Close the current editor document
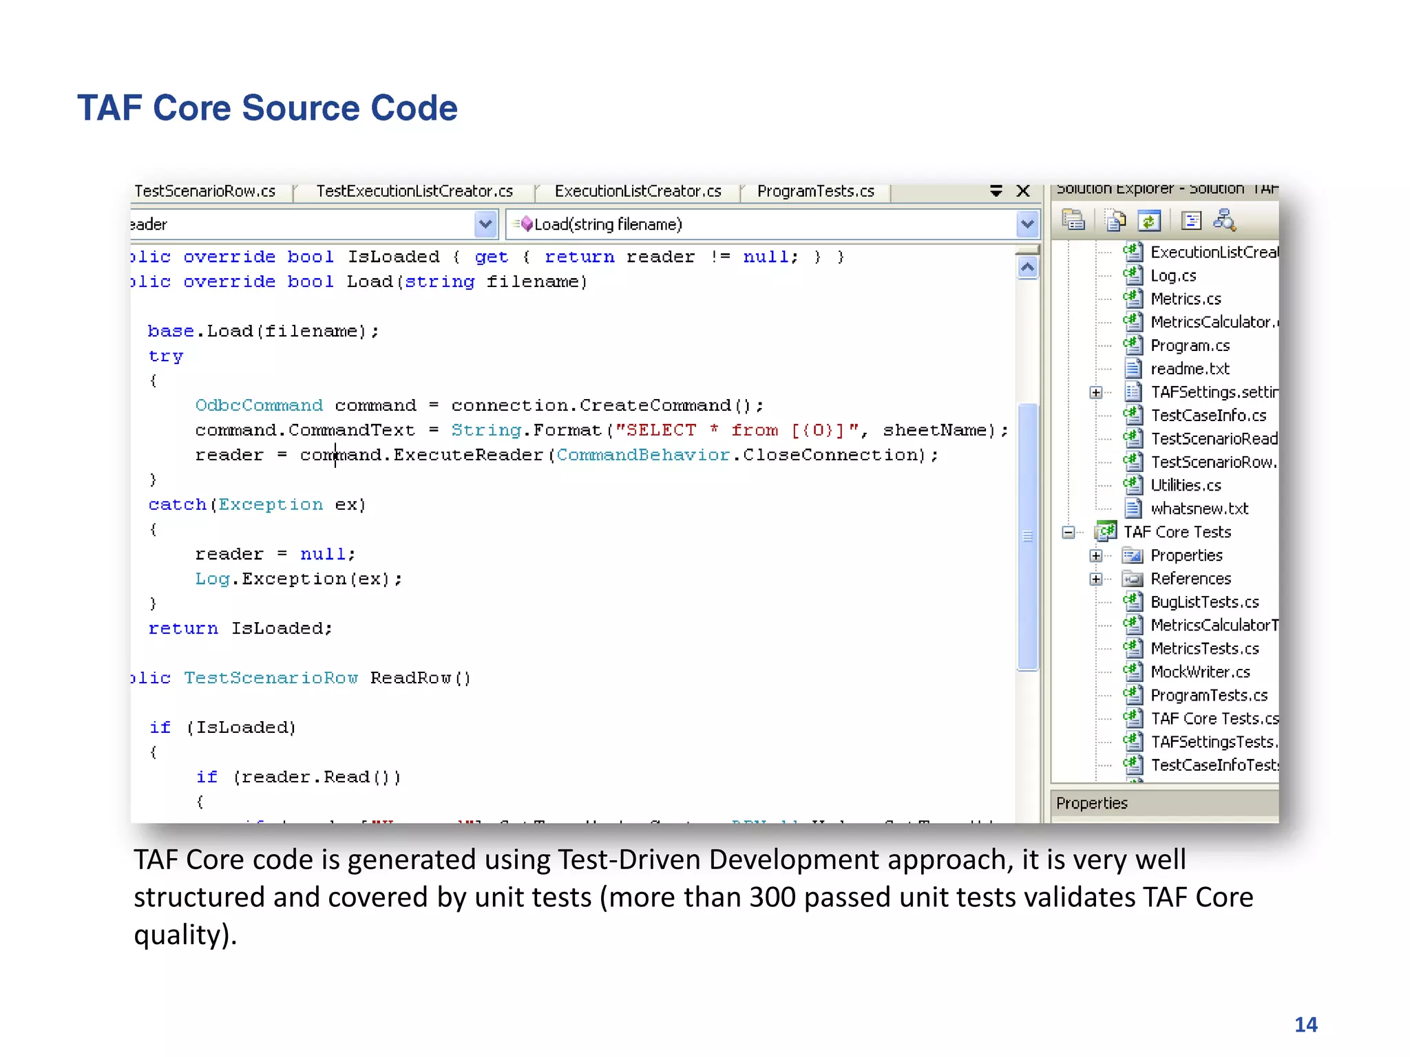This screenshot has width=1410, height=1057. [x=1023, y=191]
